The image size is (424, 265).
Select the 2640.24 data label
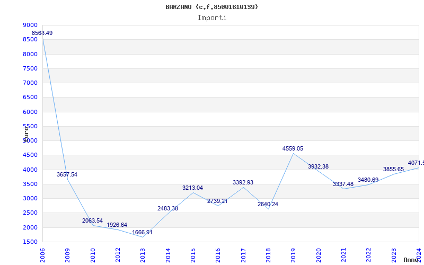coord(268,205)
